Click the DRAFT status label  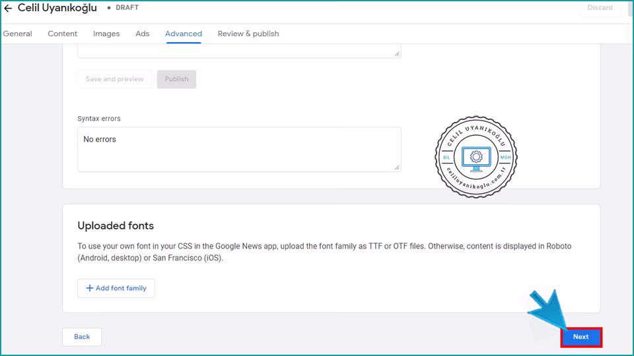click(127, 8)
